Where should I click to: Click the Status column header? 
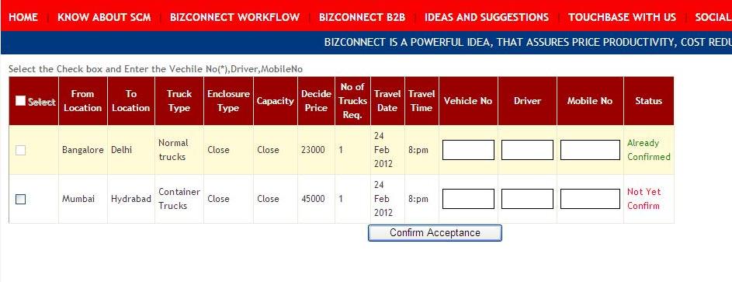648,101
